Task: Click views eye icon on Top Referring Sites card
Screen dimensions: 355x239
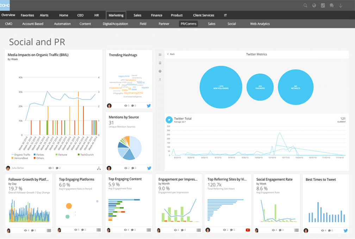Action: tap(225, 230)
